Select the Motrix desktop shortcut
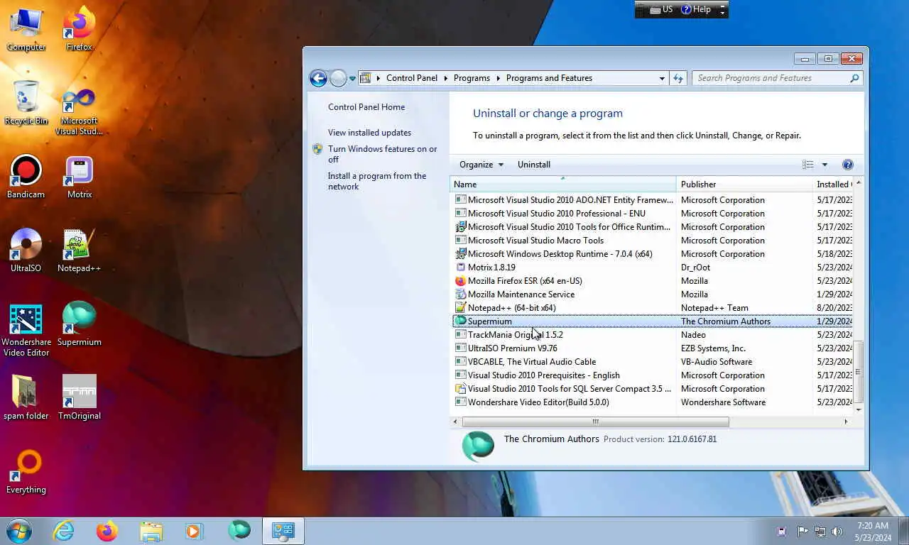Image resolution: width=909 pixels, height=545 pixels. coord(80,177)
